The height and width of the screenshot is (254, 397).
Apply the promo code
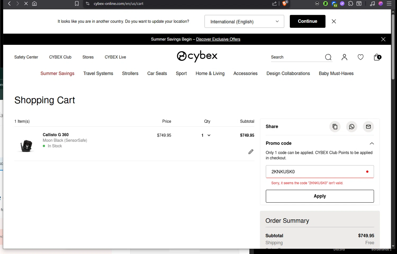click(320, 196)
